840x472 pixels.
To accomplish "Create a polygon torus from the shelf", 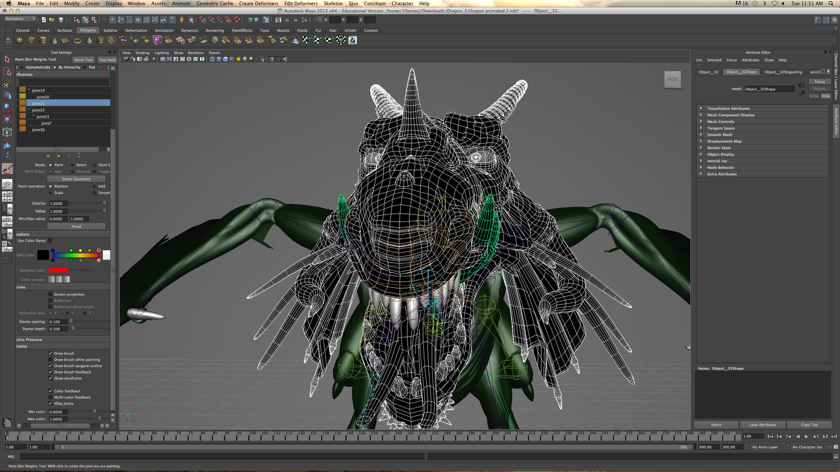I will [77, 40].
